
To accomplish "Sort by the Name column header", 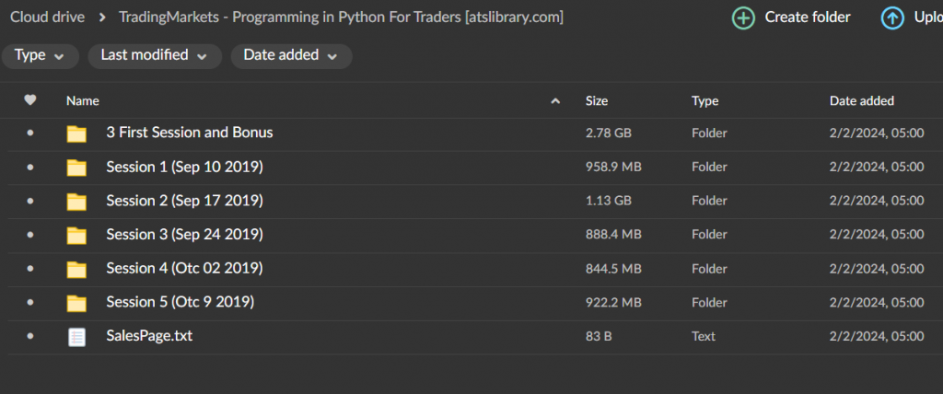I will pos(82,101).
